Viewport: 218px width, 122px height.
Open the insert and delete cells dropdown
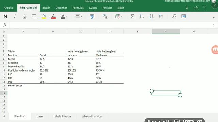click(119, 16)
